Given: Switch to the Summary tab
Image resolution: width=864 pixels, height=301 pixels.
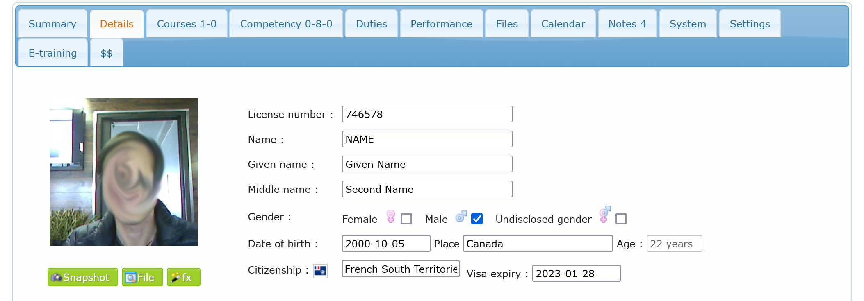Looking at the screenshot, I should (52, 24).
